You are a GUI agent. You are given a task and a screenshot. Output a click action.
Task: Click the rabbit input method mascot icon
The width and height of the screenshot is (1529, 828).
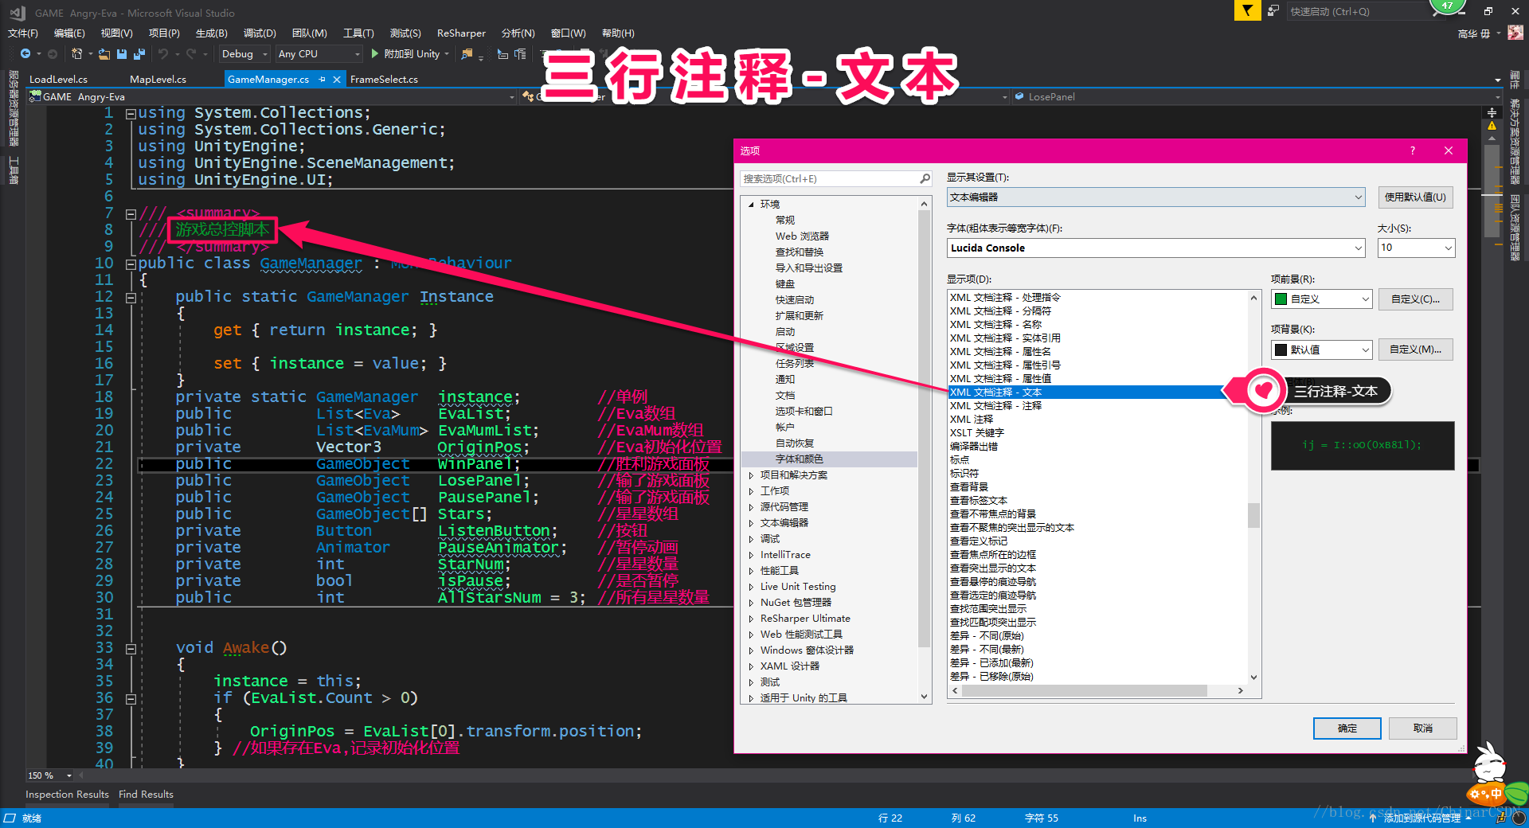(1488, 763)
